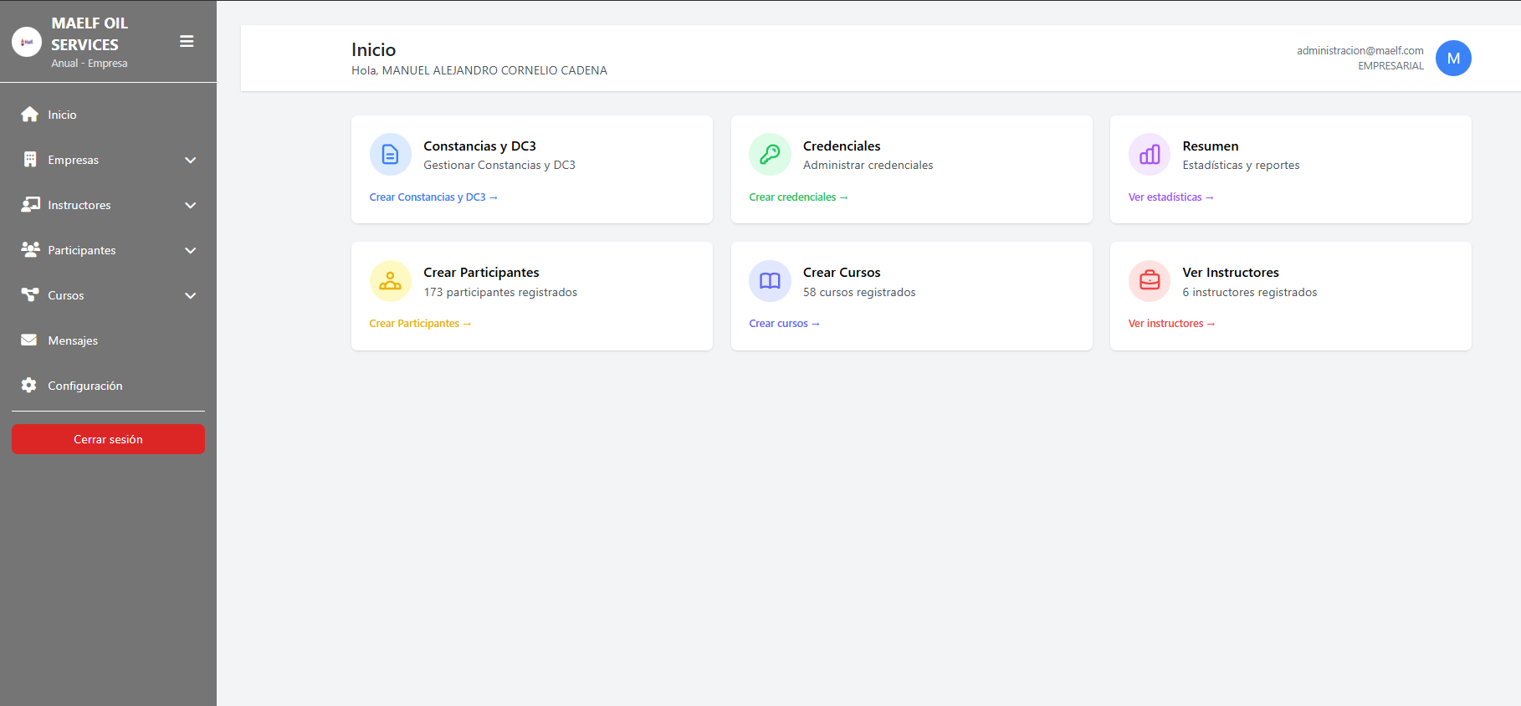Follow the Crear Constancias y DC3 link

pos(433,197)
